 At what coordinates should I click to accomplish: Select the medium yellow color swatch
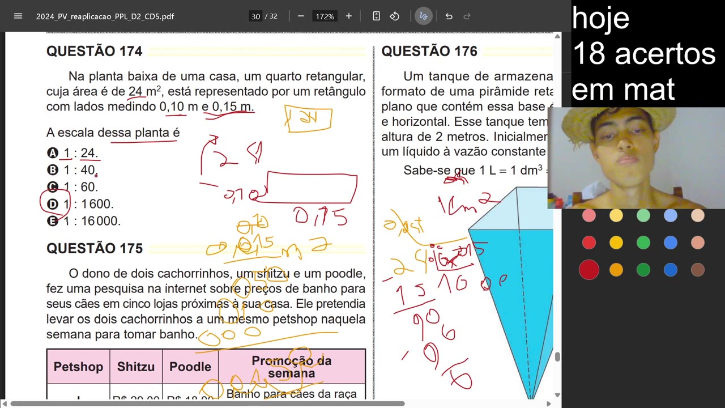[x=616, y=243]
